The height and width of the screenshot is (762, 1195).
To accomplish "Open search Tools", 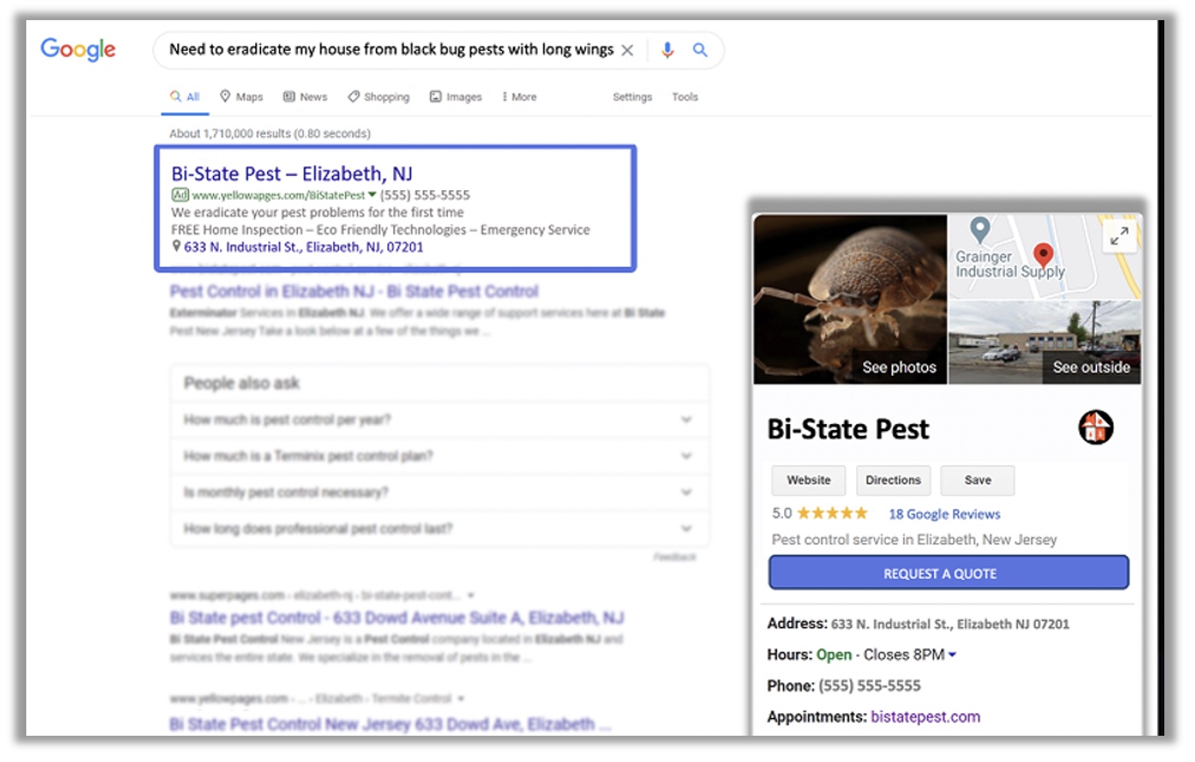I will [x=685, y=97].
